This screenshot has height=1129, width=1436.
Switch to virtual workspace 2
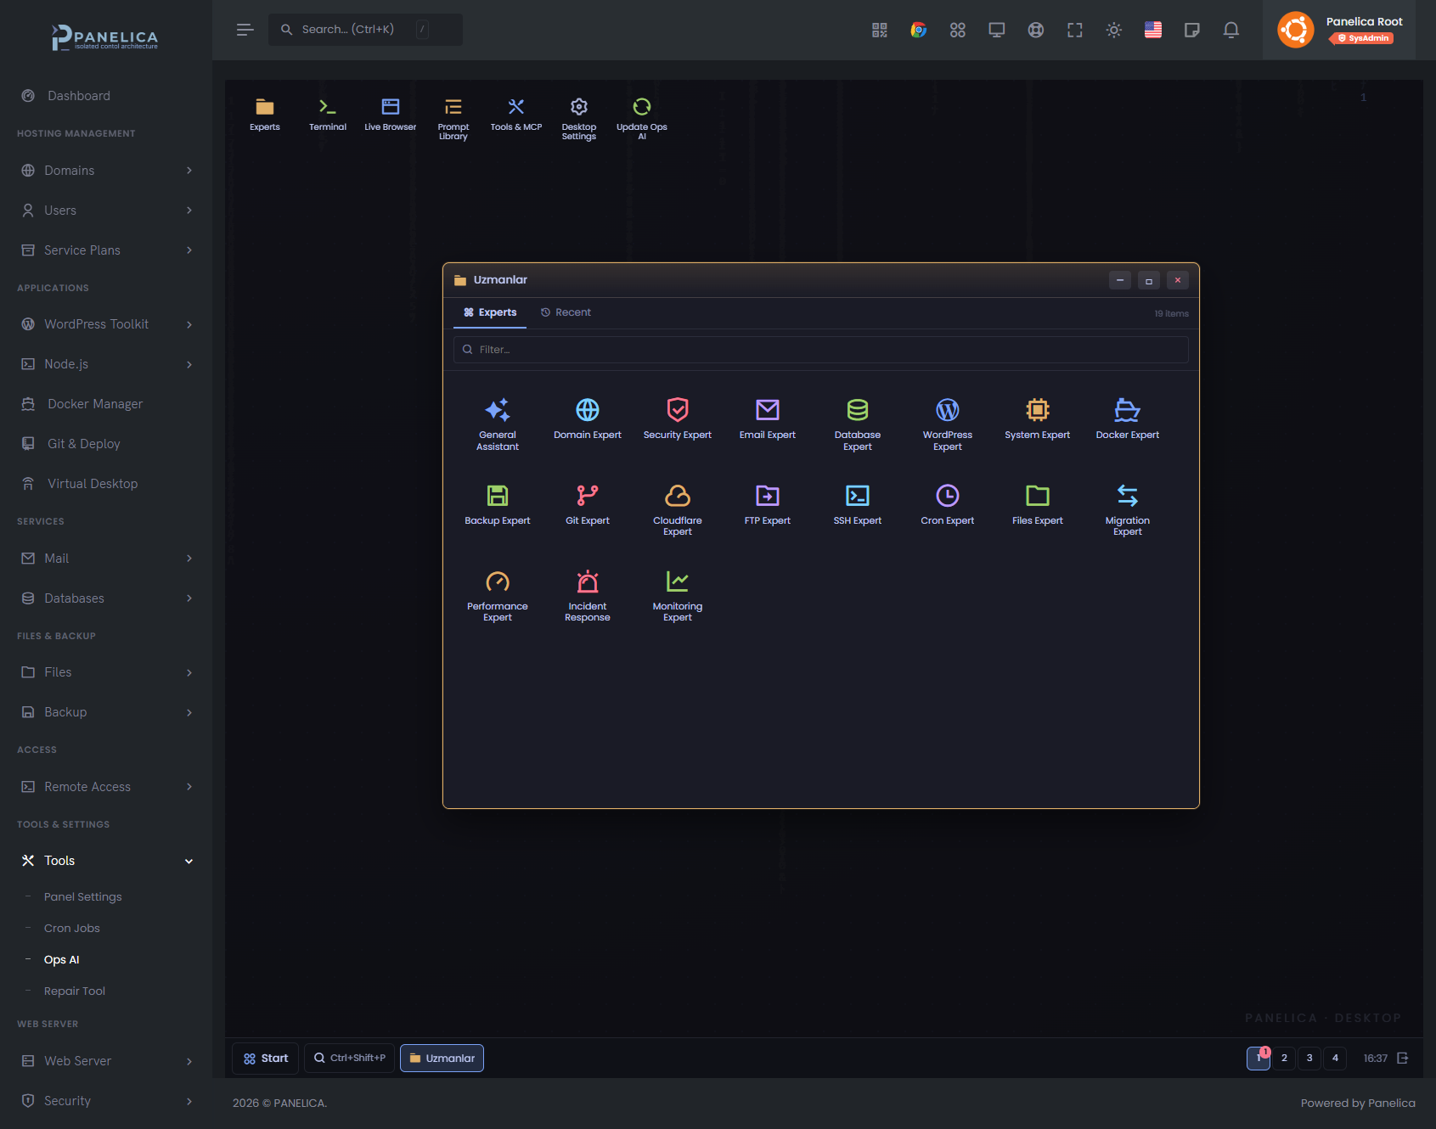pyautogui.click(x=1284, y=1059)
